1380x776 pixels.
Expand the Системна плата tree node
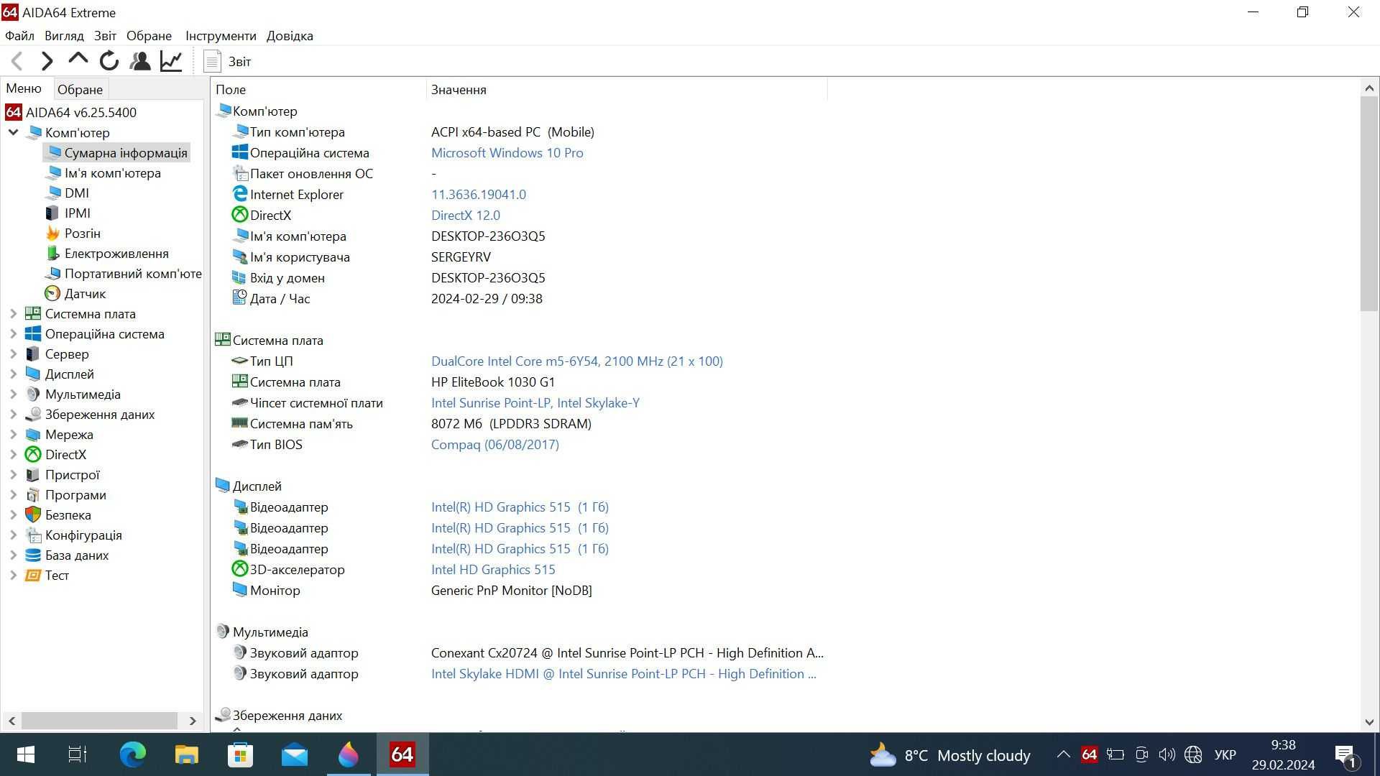pyautogui.click(x=13, y=313)
